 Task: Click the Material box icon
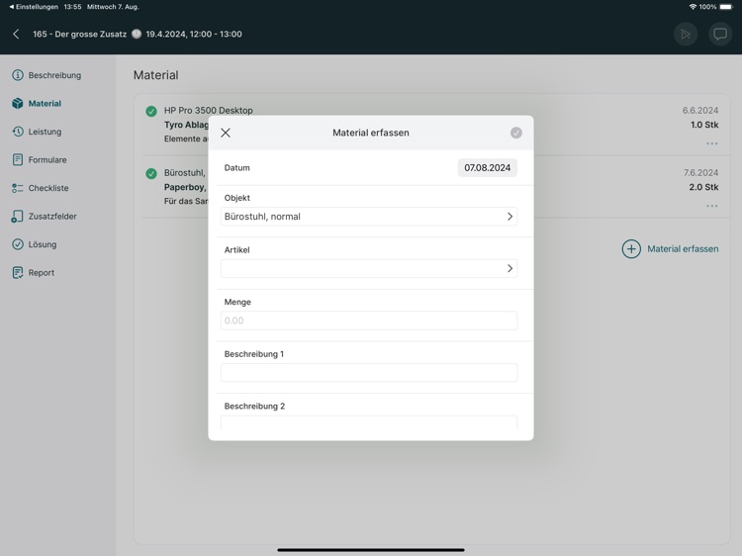(18, 104)
